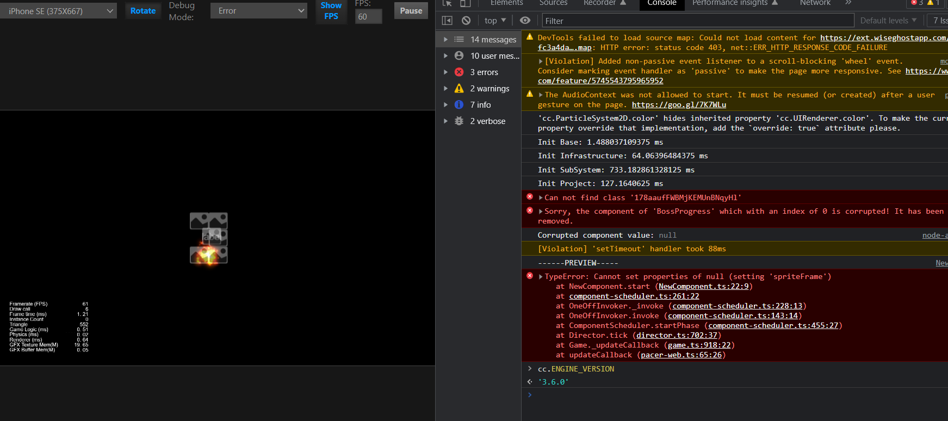Toggle the Show FPS button

(331, 11)
